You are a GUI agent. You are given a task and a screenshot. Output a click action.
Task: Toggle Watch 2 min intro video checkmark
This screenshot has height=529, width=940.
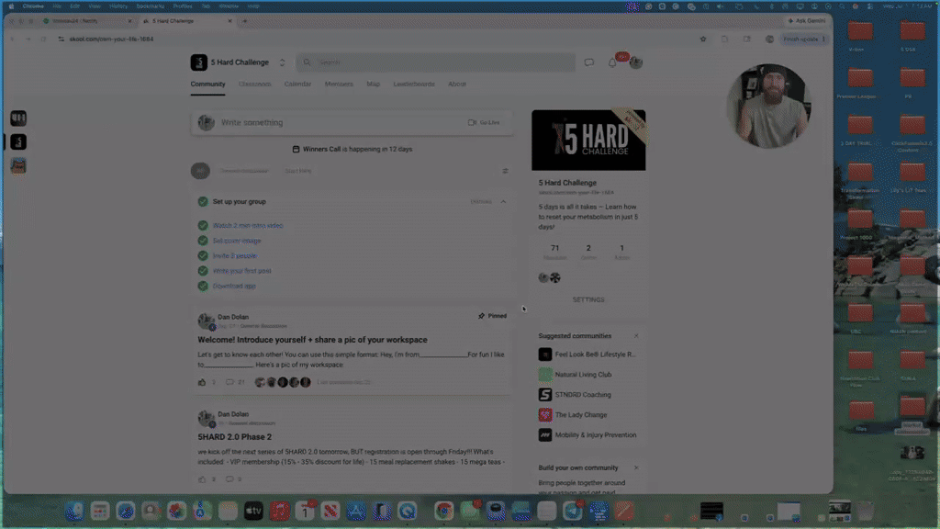203,226
